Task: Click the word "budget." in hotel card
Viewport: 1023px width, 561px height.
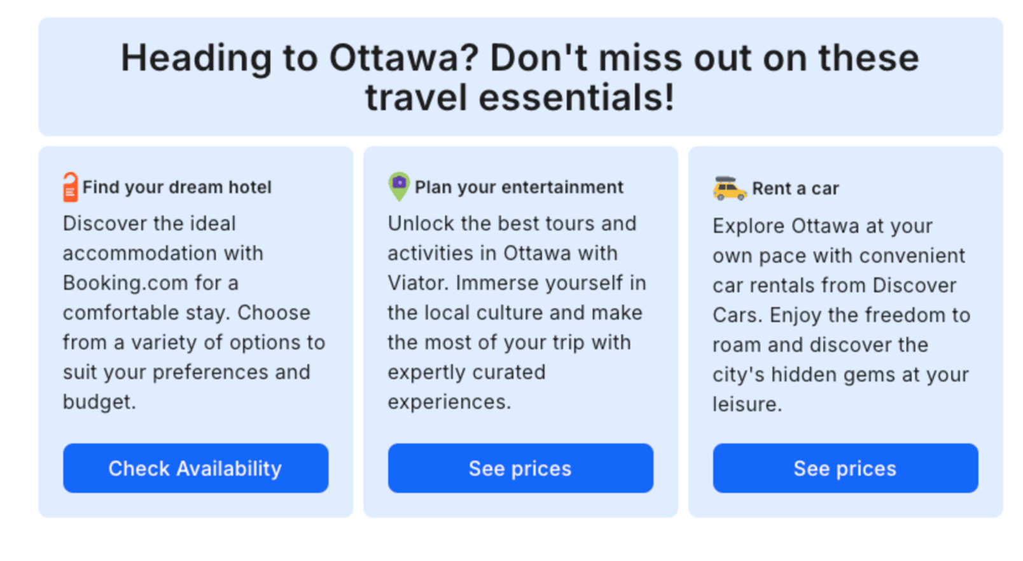Action: (x=99, y=402)
